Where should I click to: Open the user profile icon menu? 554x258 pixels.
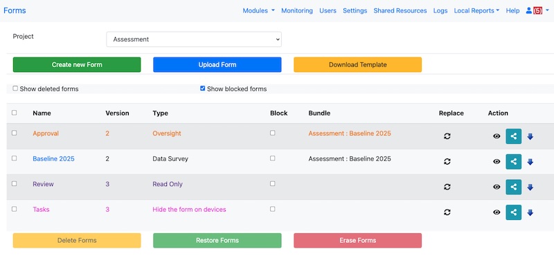[528, 10]
